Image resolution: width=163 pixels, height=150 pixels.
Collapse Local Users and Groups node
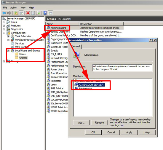(8, 50)
